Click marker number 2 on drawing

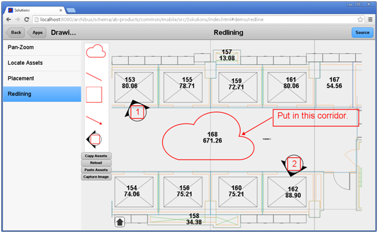[294, 164]
